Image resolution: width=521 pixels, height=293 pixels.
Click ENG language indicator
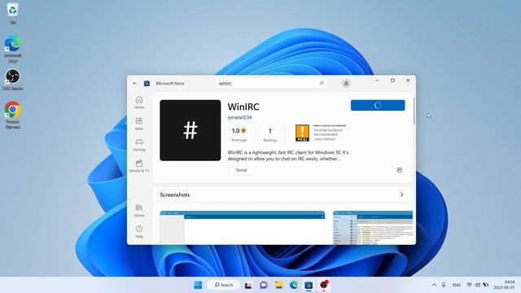click(x=457, y=285)
